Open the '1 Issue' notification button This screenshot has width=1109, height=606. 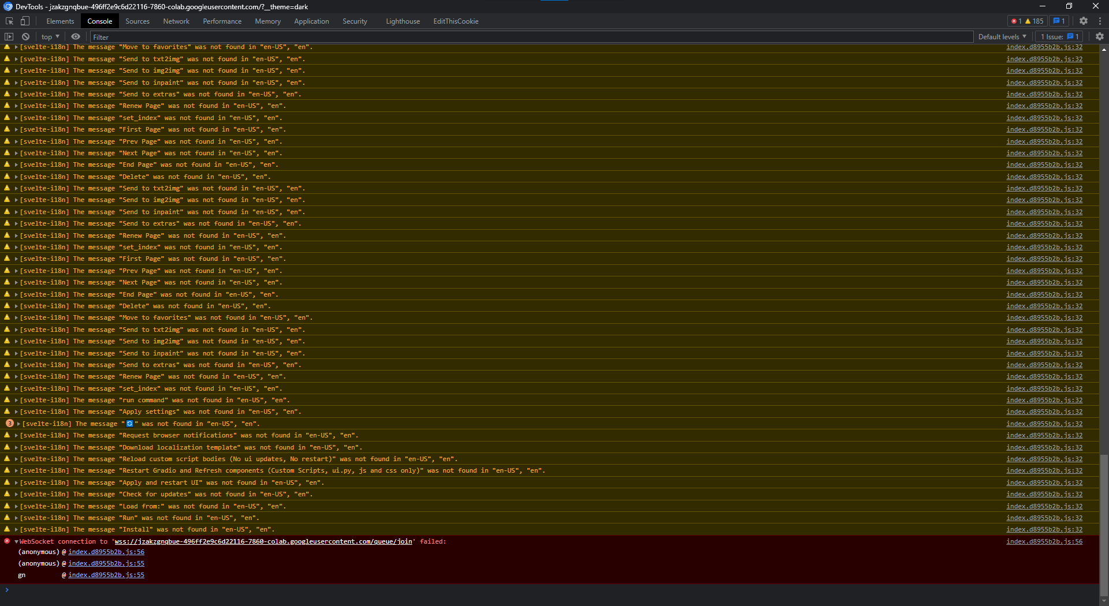coord(1058,36)
